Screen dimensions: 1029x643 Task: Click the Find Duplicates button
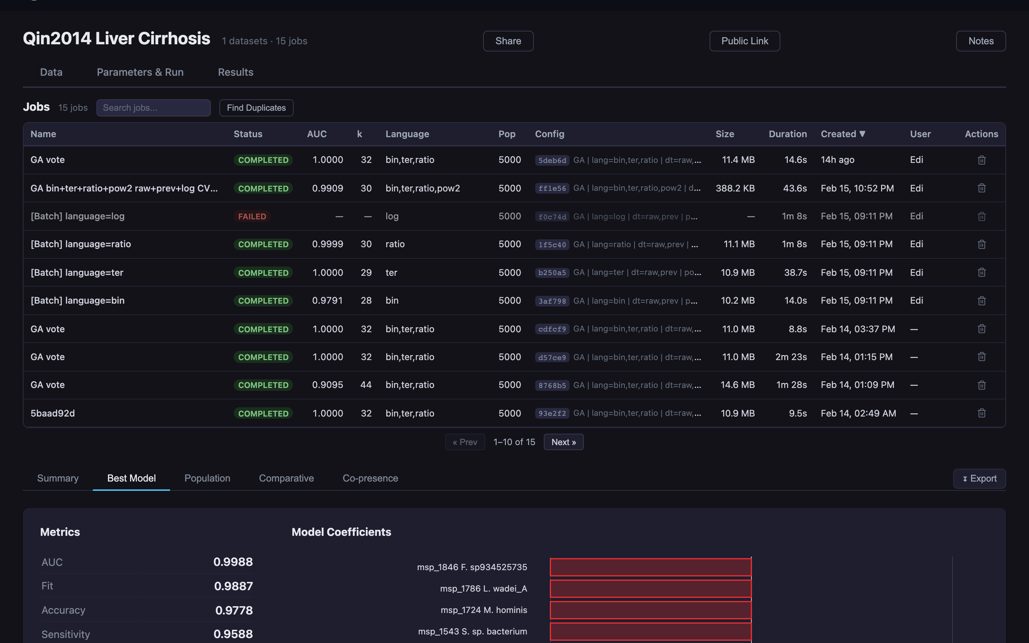tap(256, 108)
